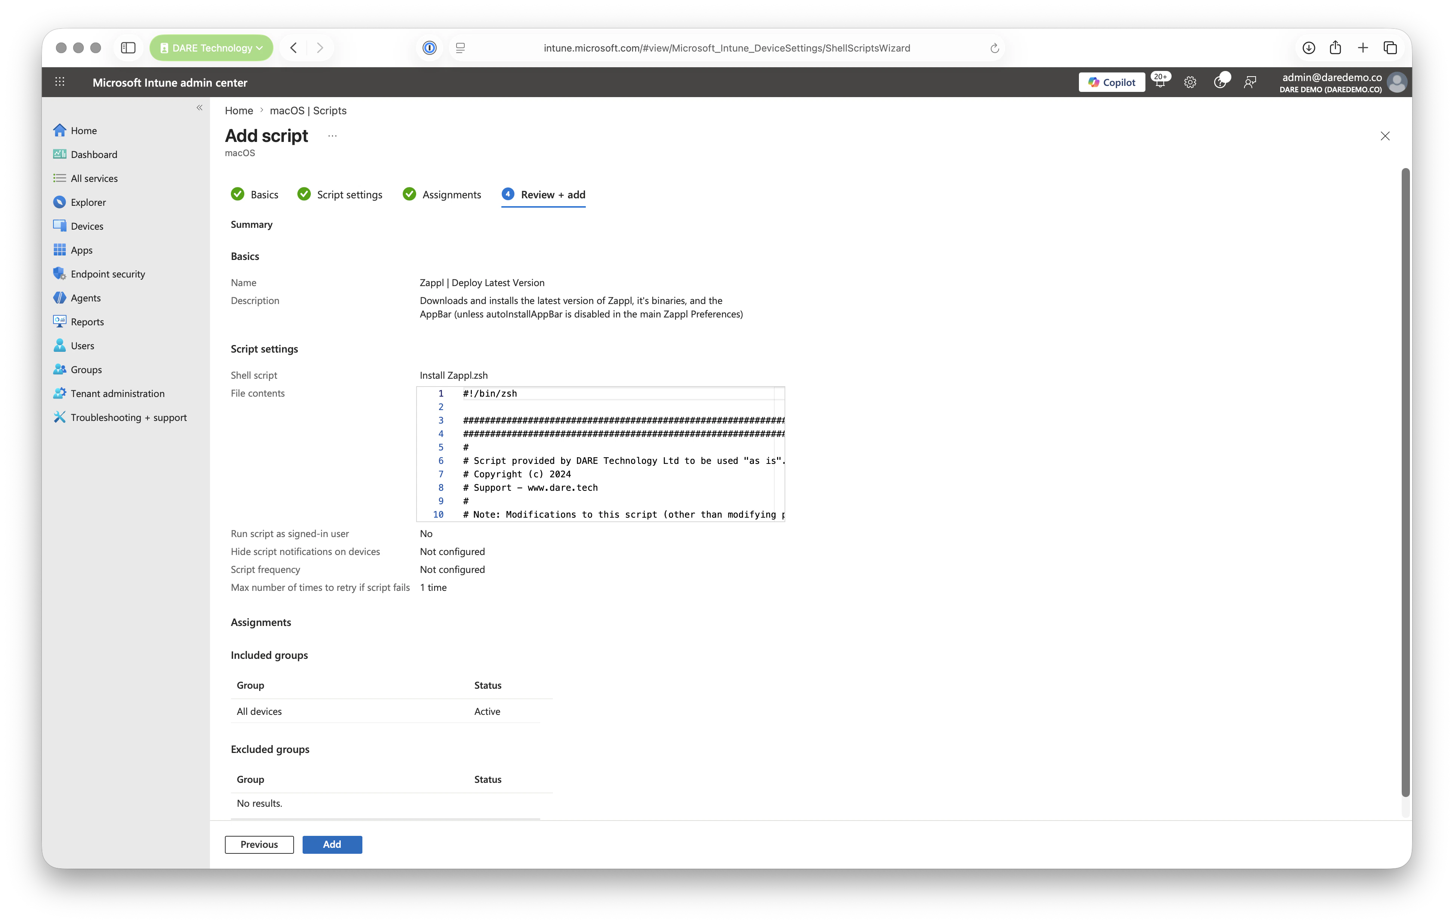This screenshot has height=924, width=1454.
Task: Open the ellipsis menu next to Add script
Action: click(x=332, y=135)
